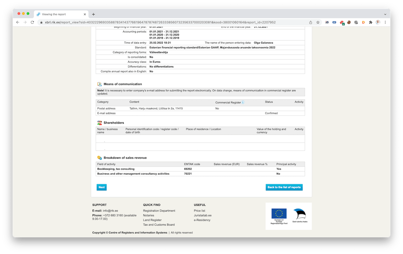Viewport: 403px width, 254px height.
Task: Click the blue ZIP extension icon
Action: tap(334, 22)
